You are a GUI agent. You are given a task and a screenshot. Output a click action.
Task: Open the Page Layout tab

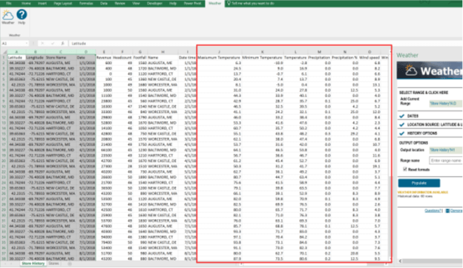point(63,3)
